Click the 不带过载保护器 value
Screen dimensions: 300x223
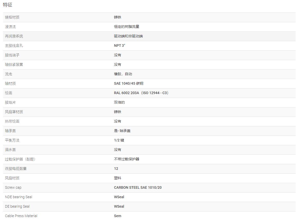tap(127, 159)
